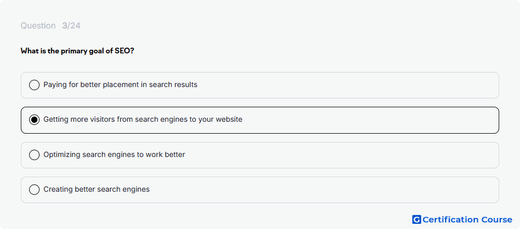This screenshot has height=229, width=520.
Task: Select radio button for Paying for better placement
Action: click(x=34, y=85)
